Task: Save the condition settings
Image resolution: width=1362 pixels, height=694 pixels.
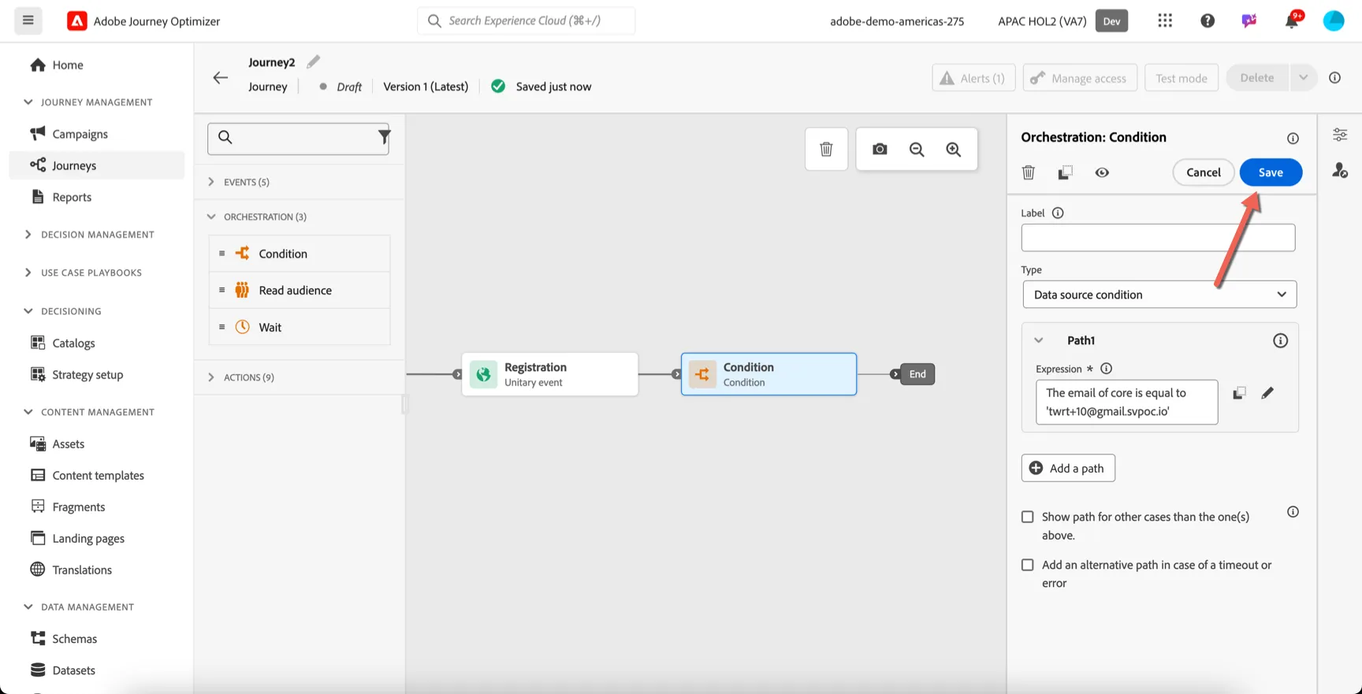Action: click(1271, 173)
